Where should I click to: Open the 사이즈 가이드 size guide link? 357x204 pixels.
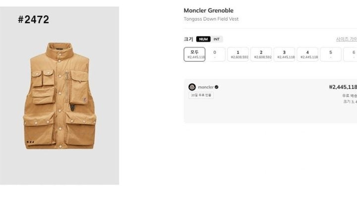click(x=347, y=39)
